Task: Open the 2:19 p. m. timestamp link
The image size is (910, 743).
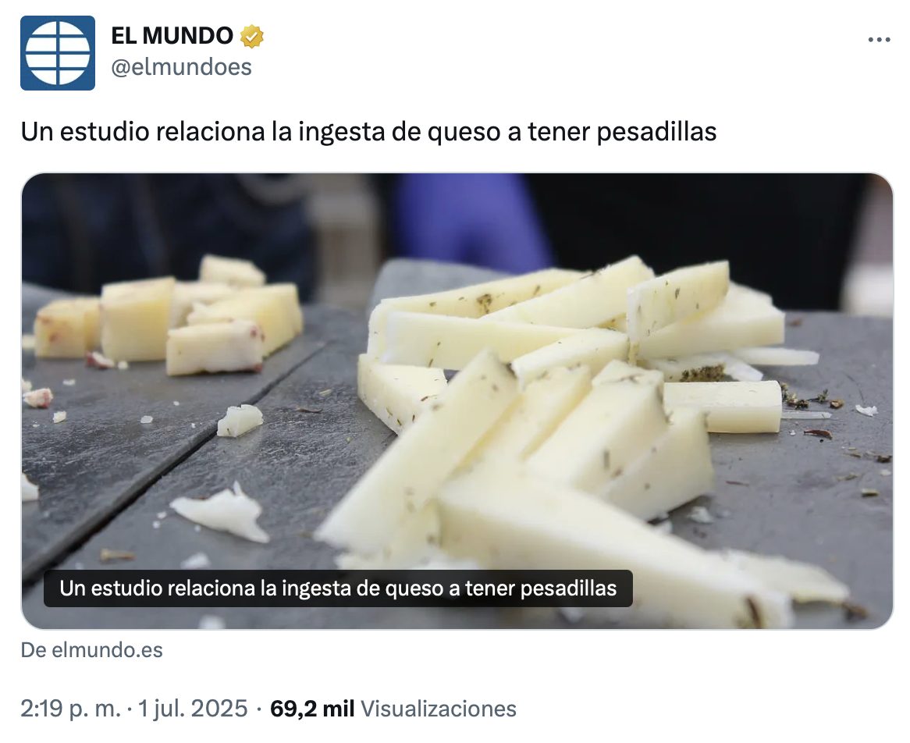Action: (x=70, y=709)
